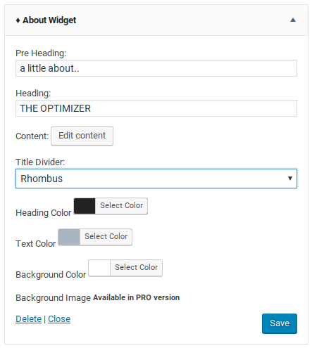Click the Background Color white swatch
This screenshot has height=348, width=312.
pos(99,268)
